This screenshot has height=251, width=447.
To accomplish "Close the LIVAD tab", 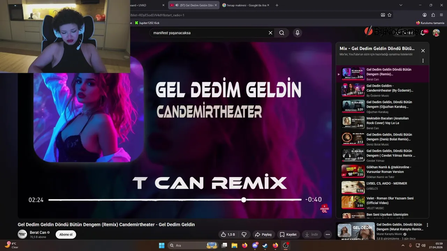I will (x=163, y=5).
